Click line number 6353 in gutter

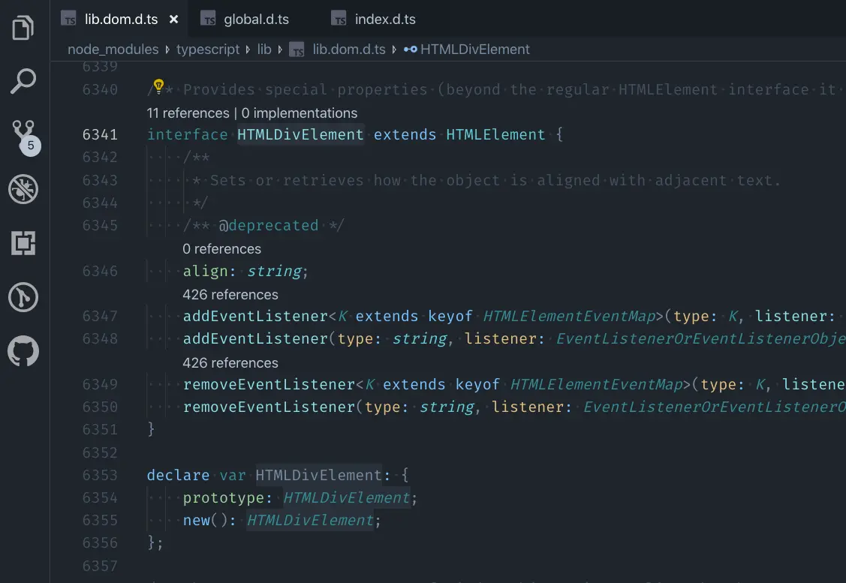[x=100, y=475]
